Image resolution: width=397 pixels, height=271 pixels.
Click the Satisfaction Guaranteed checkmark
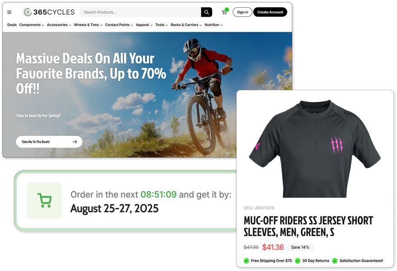(335, 261)
